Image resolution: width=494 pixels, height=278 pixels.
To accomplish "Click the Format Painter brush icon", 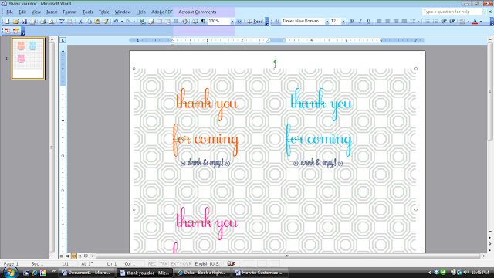I will click(106, 22).
